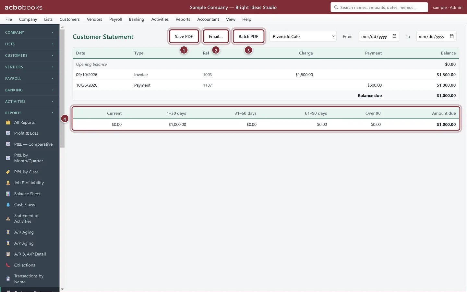Click the P&L by Month/Quarter icon
The width and height of the screenshot is (467, 292).
click(x=8, y=158)
